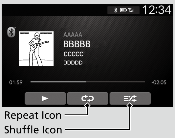Select the AAAAA text line
The width and height of the screenshot is (175, 138).
73,34
